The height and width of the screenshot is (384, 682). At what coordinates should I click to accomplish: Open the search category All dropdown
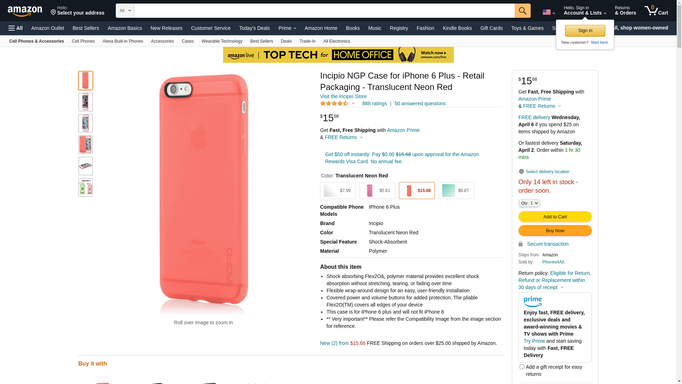coord(125,11)
